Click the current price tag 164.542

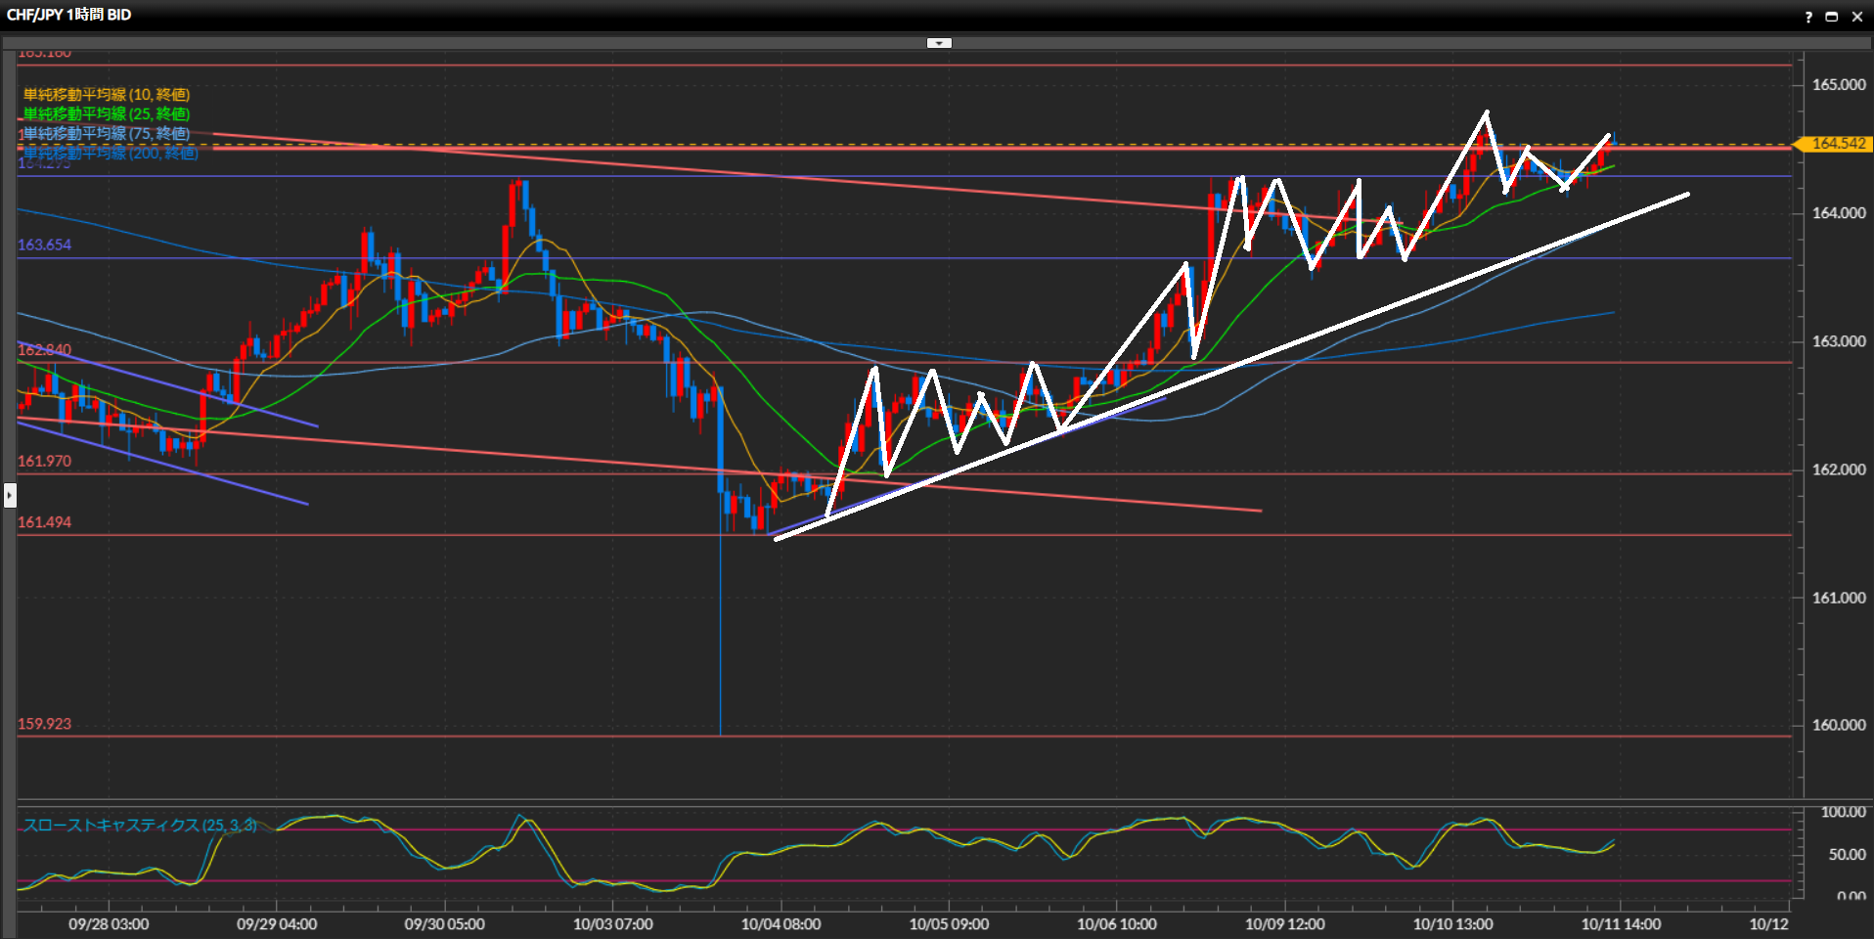click(x=1838, y=144)
